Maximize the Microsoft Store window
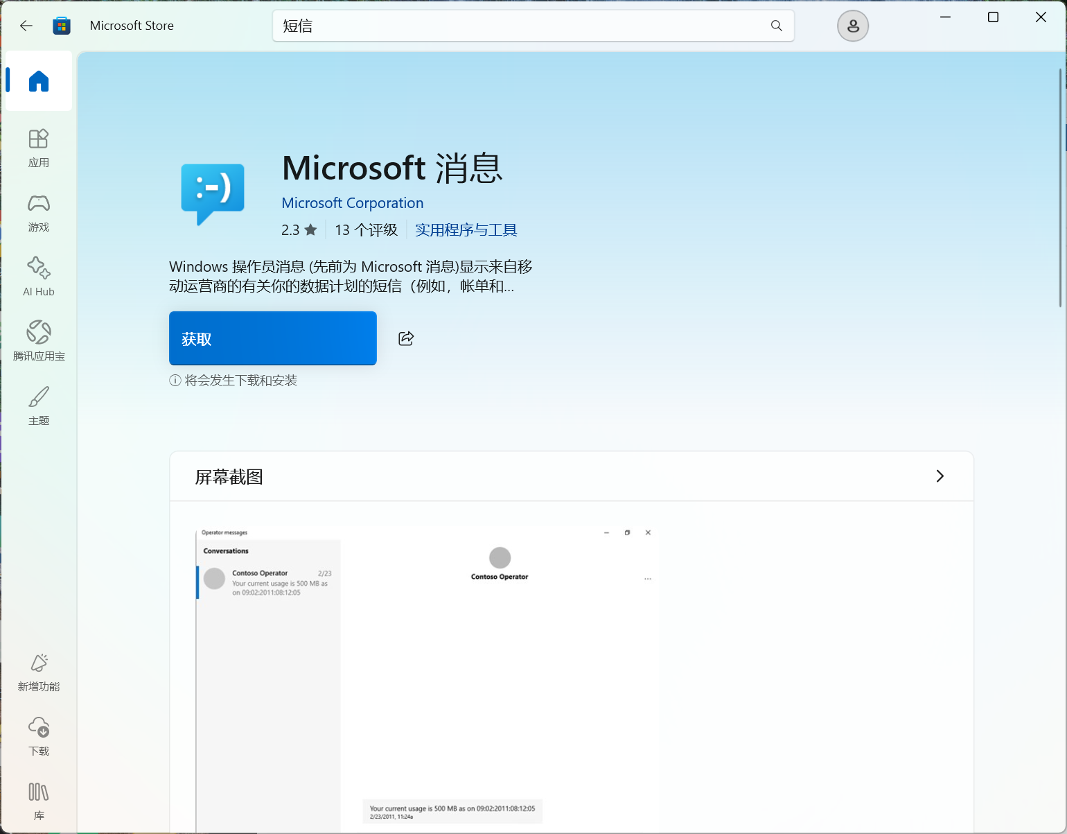The height and width of the screenshot is (834, 1067). (993, 17)
